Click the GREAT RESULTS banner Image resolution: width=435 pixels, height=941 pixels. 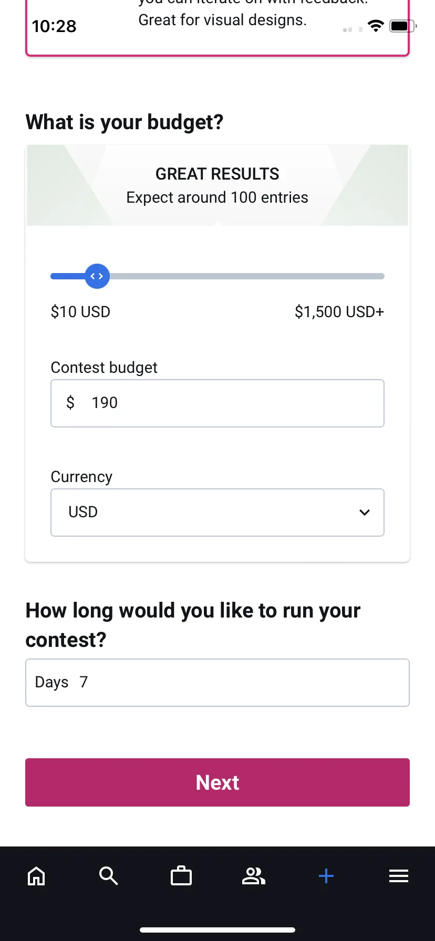(x=217, y=185)
